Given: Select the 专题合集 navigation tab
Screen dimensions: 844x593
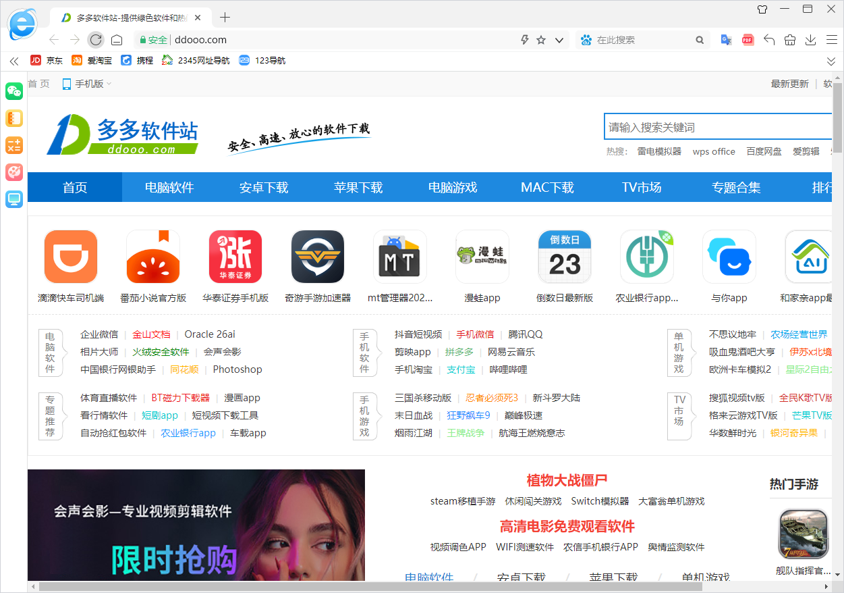Looking at the screenshot, I should [736, 187].
